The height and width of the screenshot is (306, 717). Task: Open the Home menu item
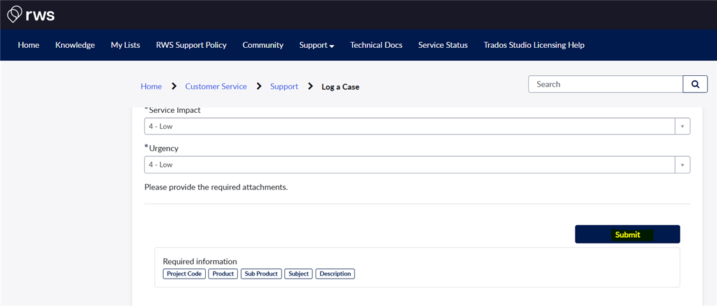[29, 45]
